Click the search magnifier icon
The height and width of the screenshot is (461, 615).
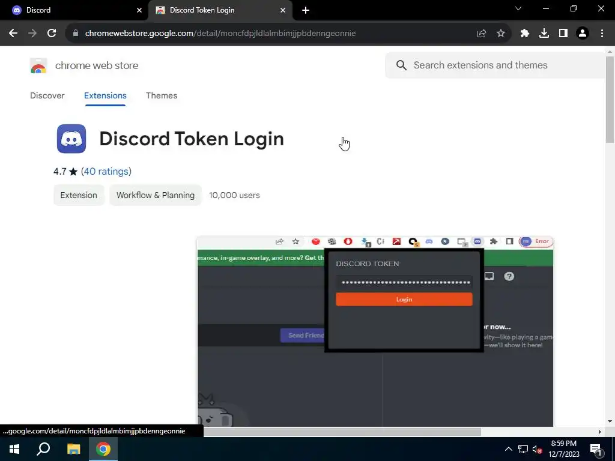coord(401,65)
